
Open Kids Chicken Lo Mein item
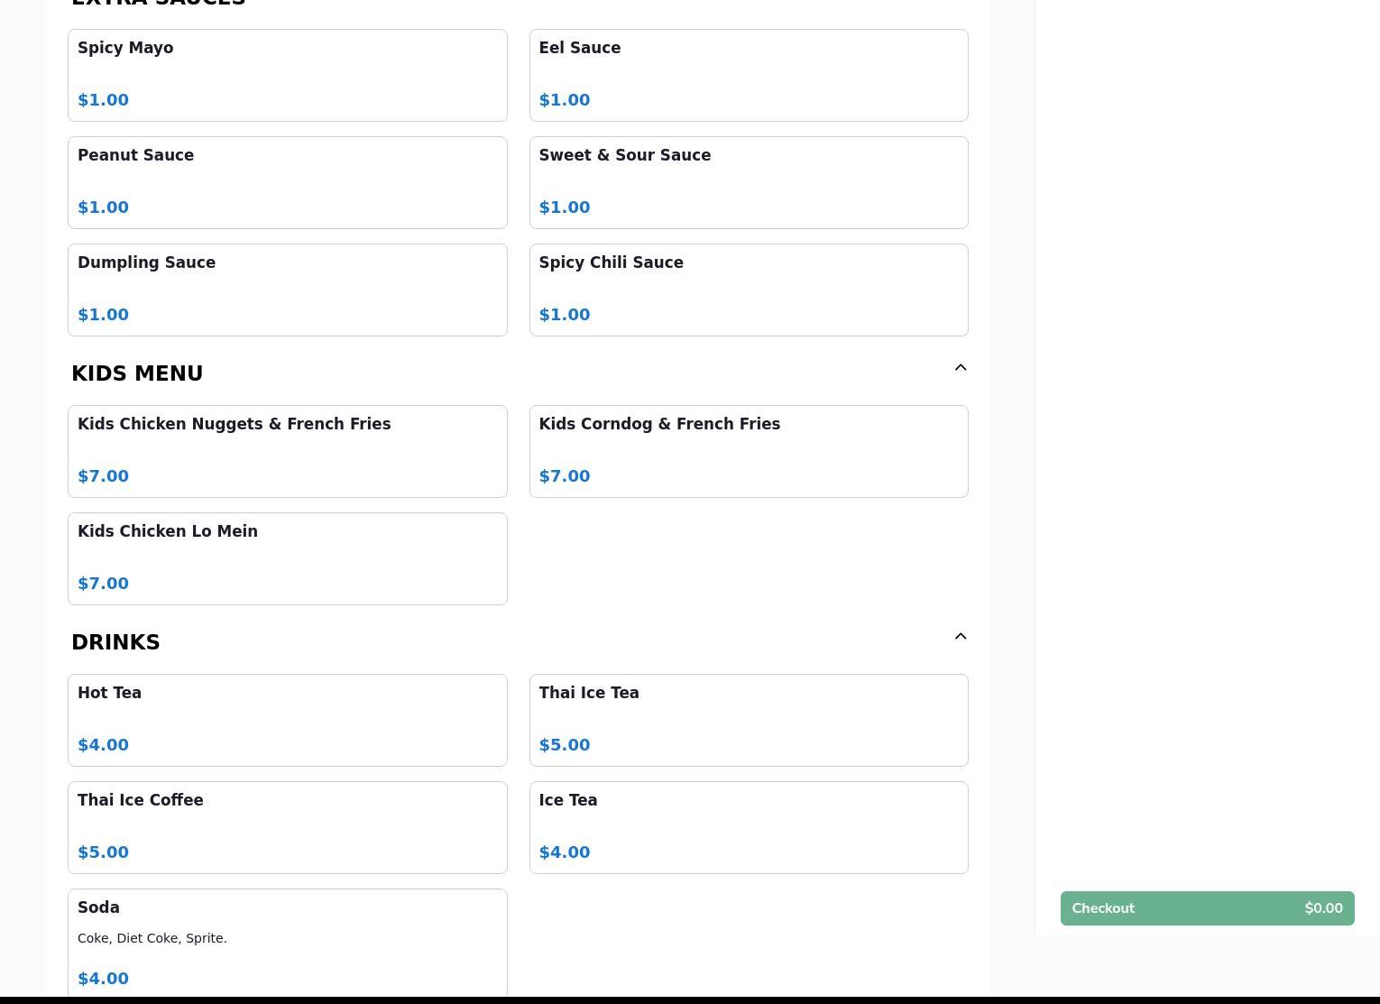[x=287, y=558]
